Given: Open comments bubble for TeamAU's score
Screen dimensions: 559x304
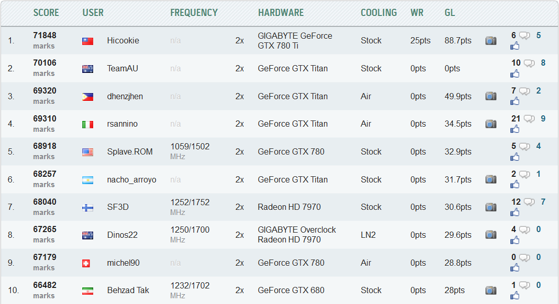Looking at the screenshot, I should (529, 64).
